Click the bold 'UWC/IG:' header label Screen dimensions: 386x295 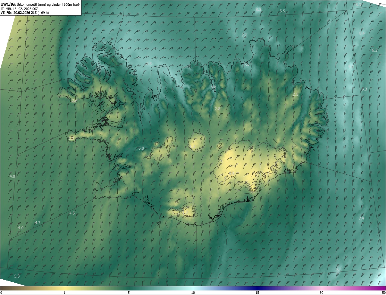[x=8, y=4]
